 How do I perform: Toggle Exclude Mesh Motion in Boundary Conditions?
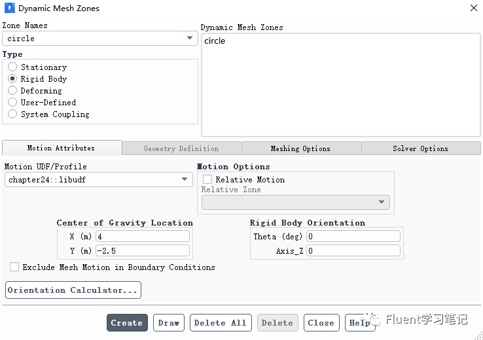coord(14,267)
